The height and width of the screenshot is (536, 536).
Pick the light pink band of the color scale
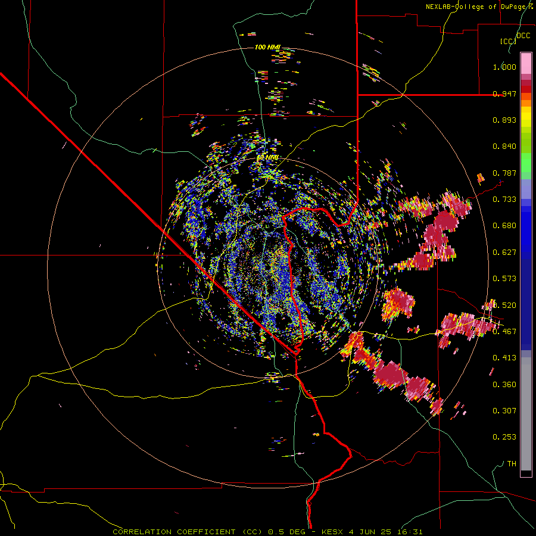pos(526,63)
